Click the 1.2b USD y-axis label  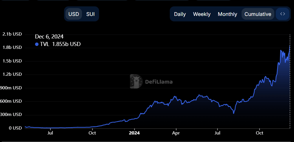12,74
